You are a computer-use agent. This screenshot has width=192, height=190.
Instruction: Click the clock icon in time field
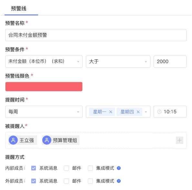[x=159, y=112]
